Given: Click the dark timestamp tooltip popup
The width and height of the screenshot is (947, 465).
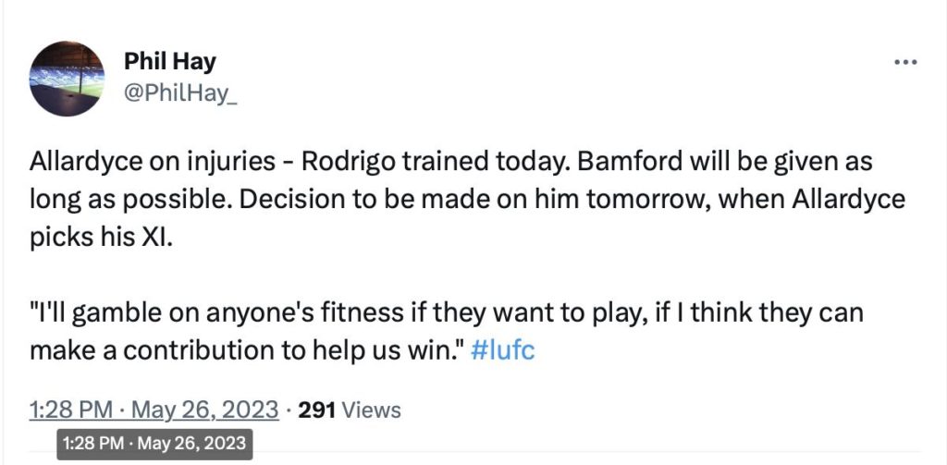Looking at the screenshot, I should pos(155,444).
